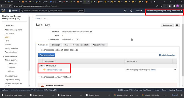184x98 pixels.
Task: Click Add inline policy link
Action: click(167, 55)
